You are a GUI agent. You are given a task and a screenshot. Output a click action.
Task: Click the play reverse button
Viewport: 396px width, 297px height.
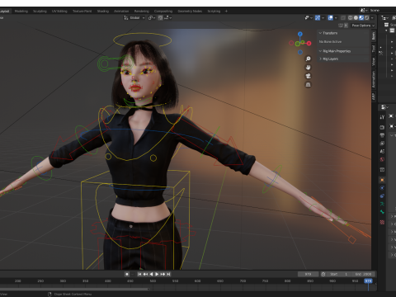pyautogui.click(x=151, y=274)
